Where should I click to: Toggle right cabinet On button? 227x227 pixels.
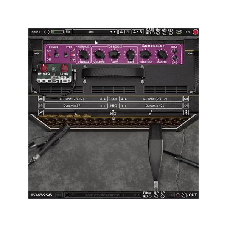(x=186, y=99)
